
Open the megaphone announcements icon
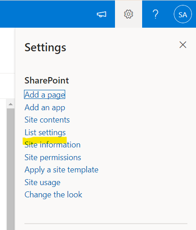coord(101,15)
